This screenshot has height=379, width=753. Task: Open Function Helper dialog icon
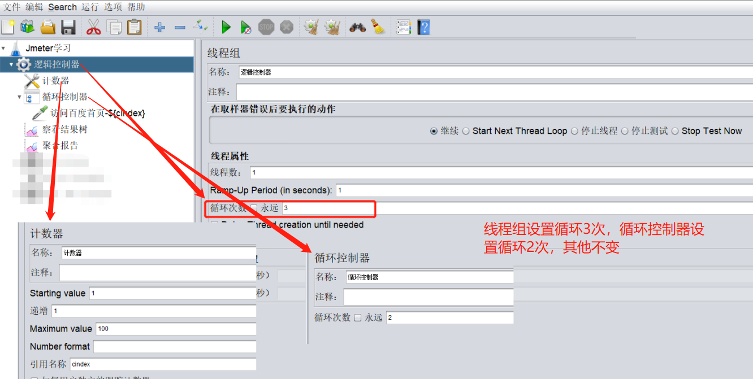403,27
